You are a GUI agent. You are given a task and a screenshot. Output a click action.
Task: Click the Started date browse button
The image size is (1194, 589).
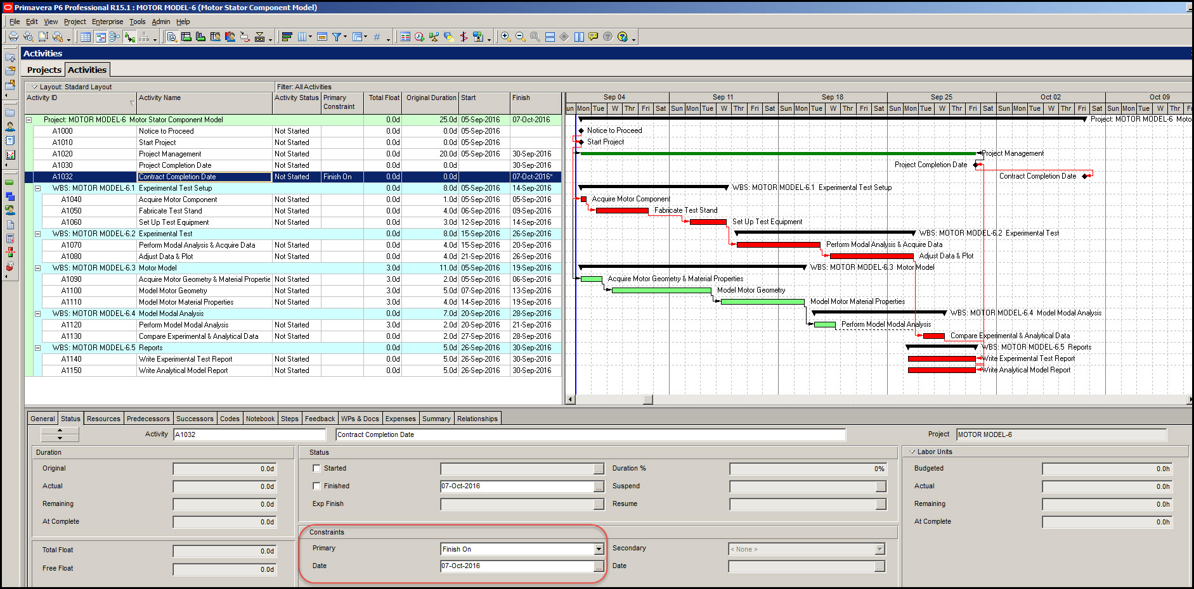pos(599,469)
